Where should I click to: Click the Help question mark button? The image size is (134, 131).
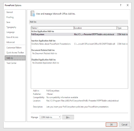(x=121, y=5)
